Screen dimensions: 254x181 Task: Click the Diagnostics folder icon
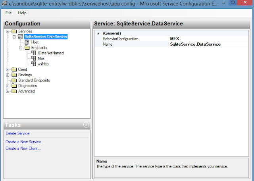(x=14, y=86)
